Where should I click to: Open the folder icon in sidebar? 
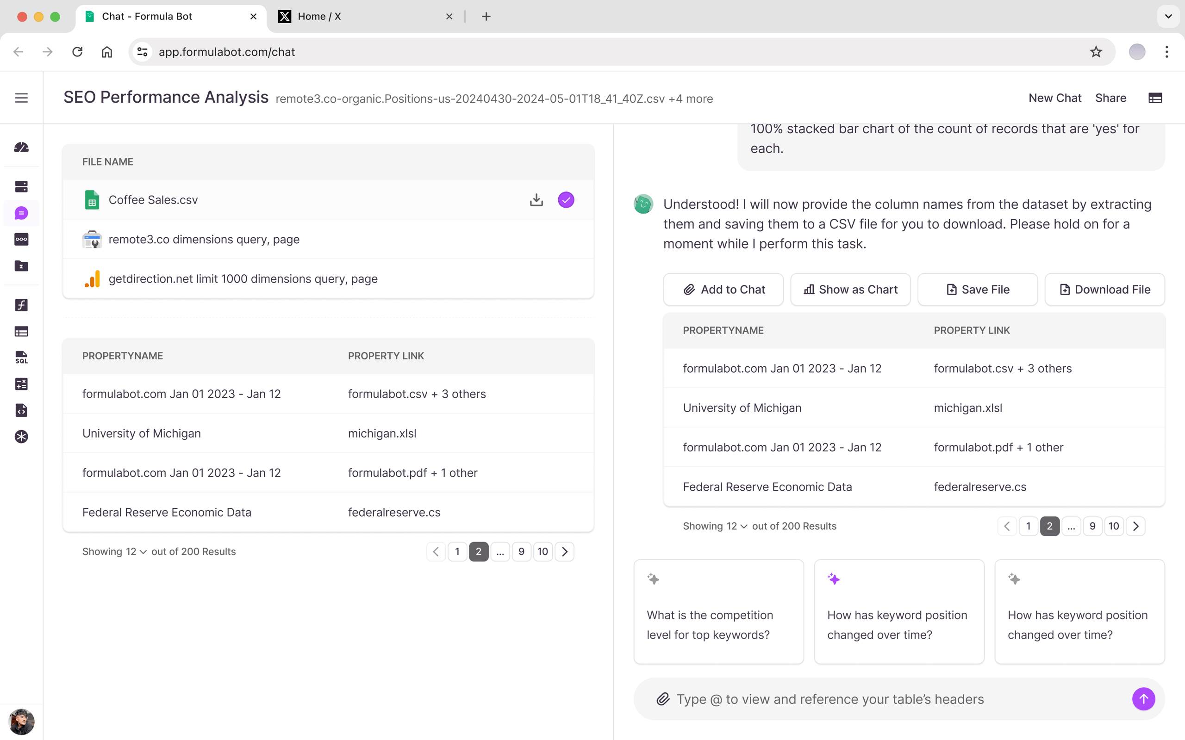21,266
